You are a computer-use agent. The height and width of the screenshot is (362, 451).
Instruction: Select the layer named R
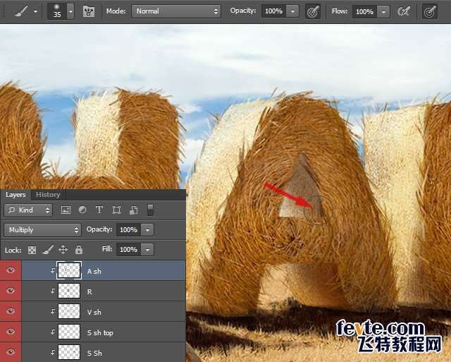[x=89, y=291]
